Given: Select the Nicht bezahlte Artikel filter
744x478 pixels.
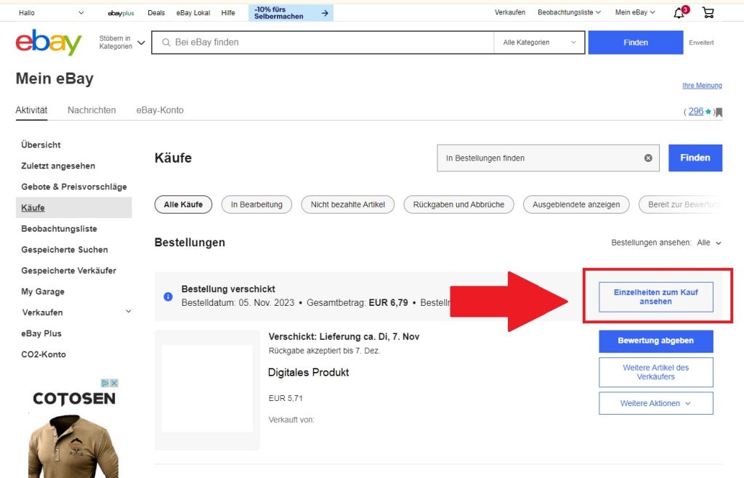Looking at the screenshot, I should click(347, 205).
